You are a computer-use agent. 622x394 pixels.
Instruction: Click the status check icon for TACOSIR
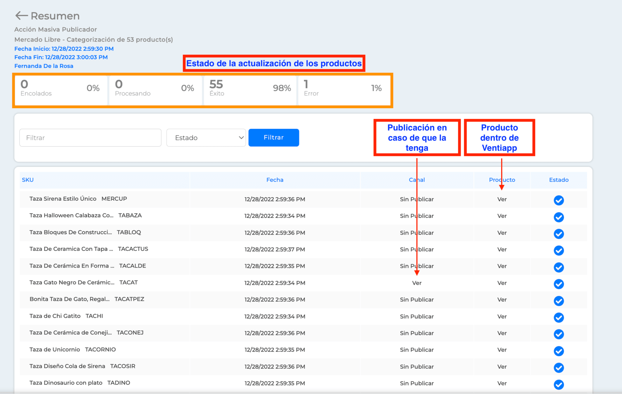coord(559,367)
